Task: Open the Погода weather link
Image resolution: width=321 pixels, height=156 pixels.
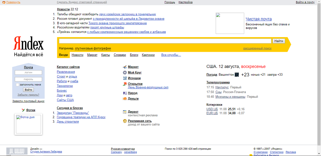Action: click(x=212, y=75)
